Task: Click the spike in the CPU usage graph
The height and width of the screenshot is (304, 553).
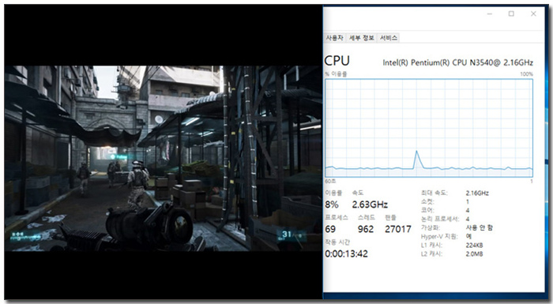Action: tap(417, 159)
